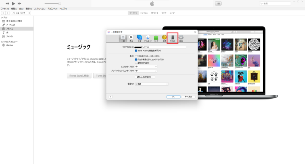Click the 検索 search field

click(x=275, y=4)
